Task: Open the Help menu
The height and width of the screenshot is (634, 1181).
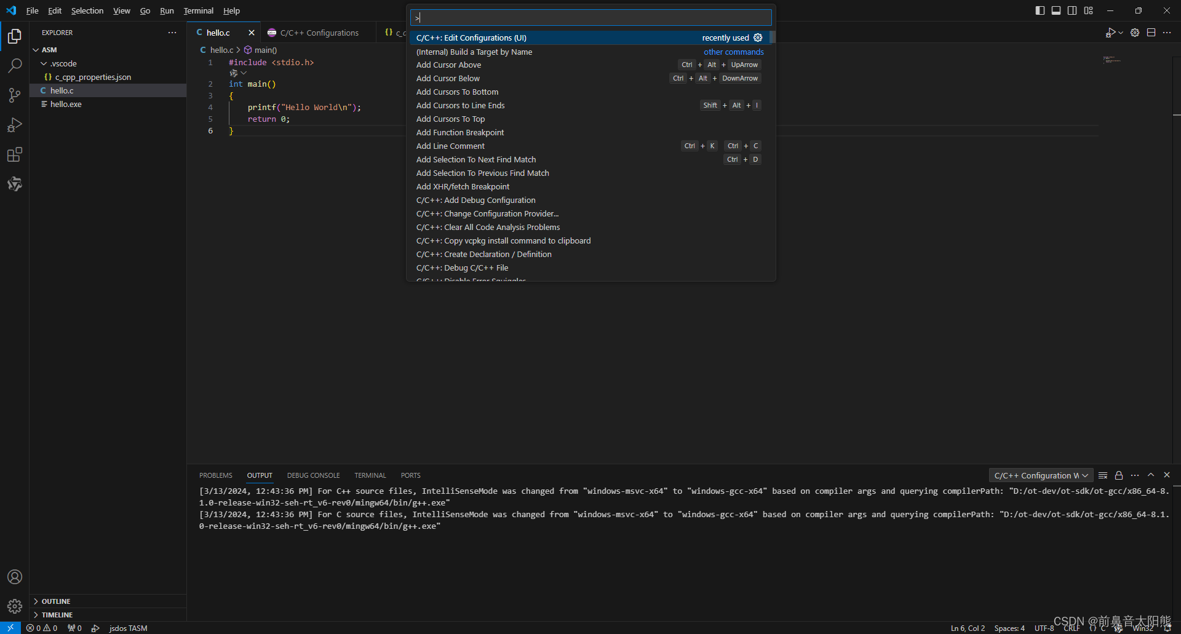Action: click(x=231, y=10)
